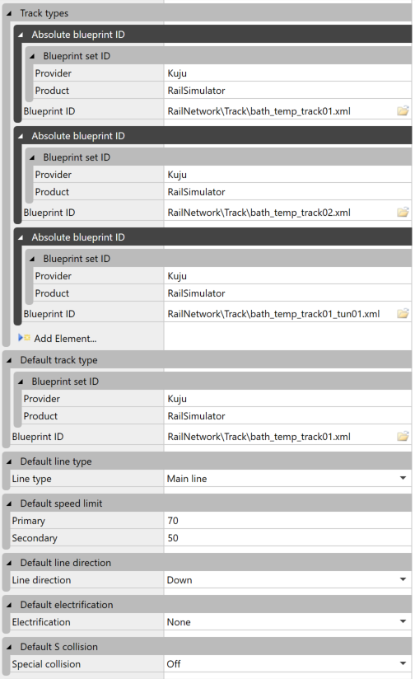
Task: Collapse the Default track type section
Action: 9,360
